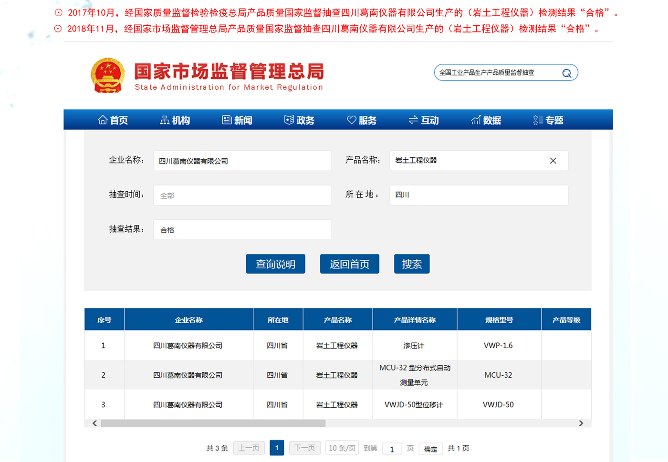The image size is (668, 462).
Task: Click the 返回首页 button
Action: (x=349, y=264)
